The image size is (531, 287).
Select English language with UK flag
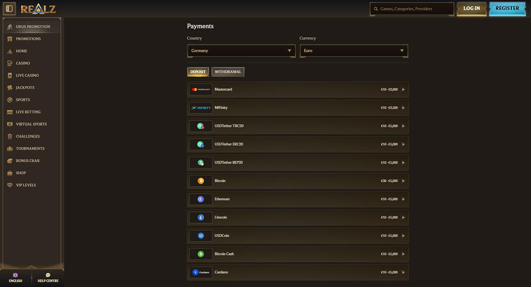[x=15, y=276]
